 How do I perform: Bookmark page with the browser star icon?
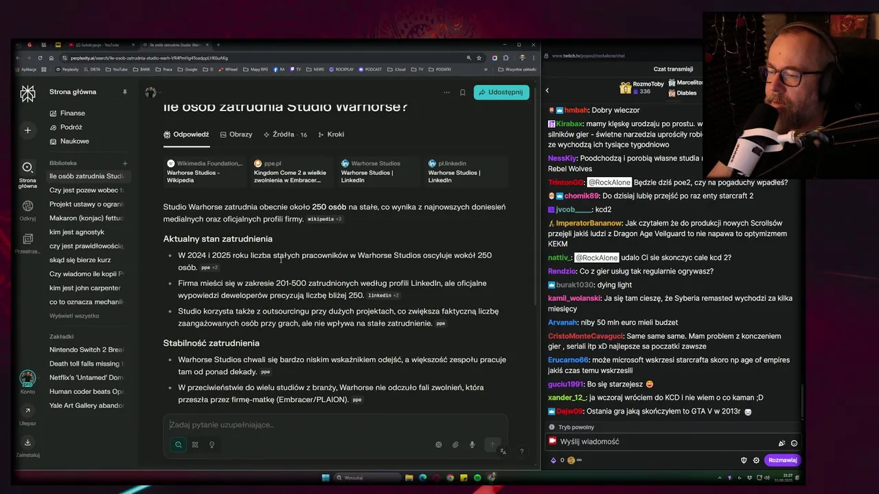point(479,58)
